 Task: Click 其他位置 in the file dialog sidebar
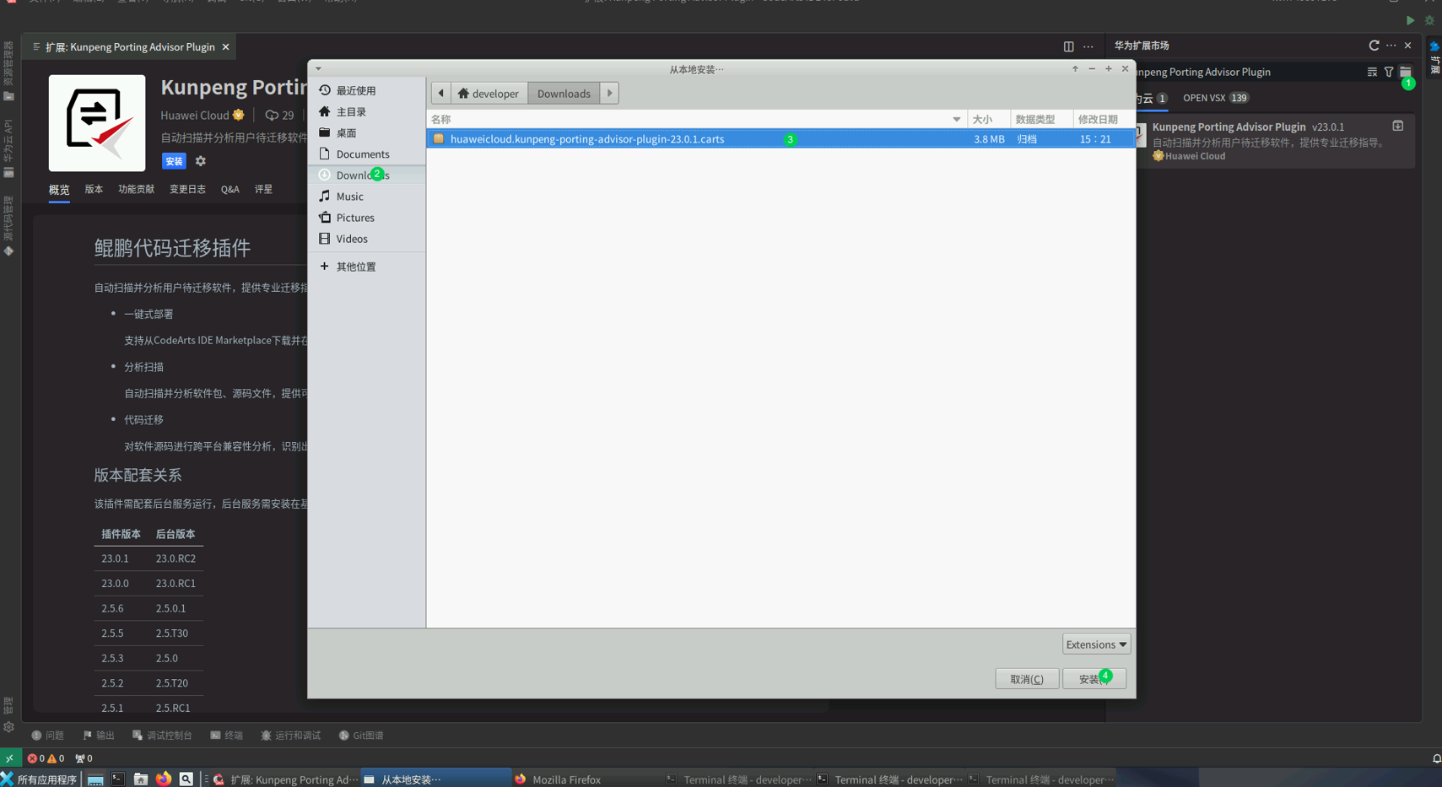(366, 267)
